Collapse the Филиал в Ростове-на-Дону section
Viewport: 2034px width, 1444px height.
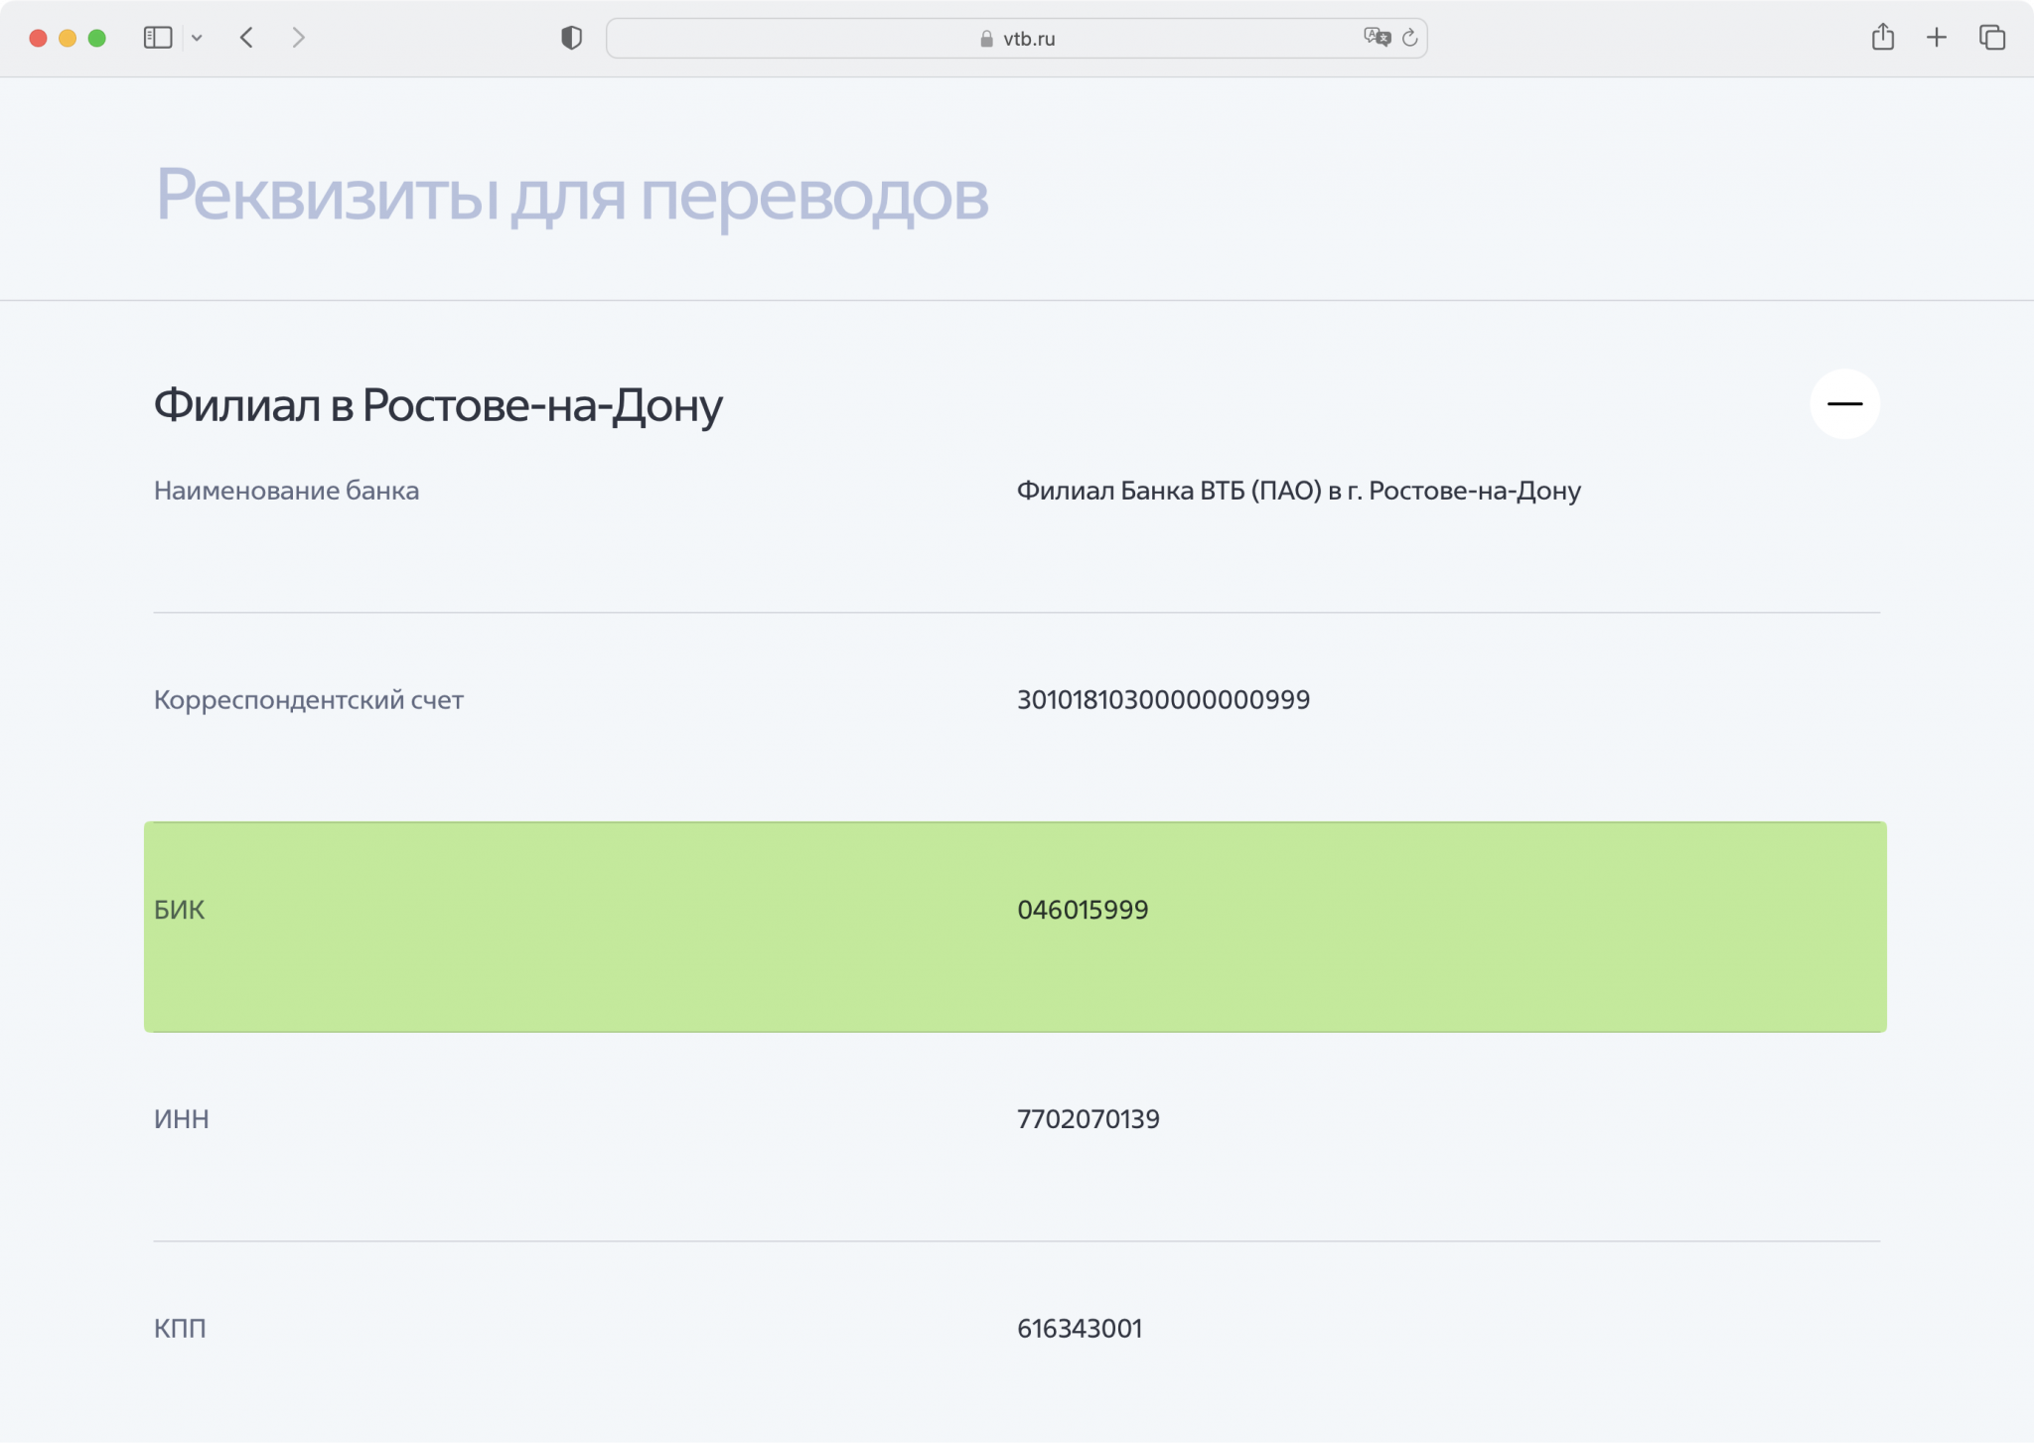[x=1844, y=404]
